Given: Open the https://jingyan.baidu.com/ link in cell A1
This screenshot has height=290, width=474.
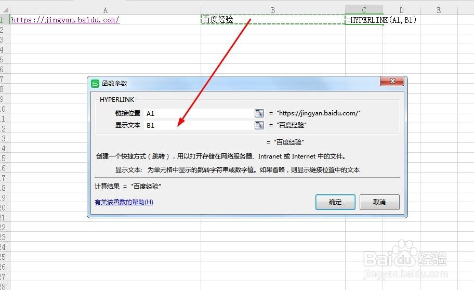Looking at the screenshot, I should coord(65,20).
